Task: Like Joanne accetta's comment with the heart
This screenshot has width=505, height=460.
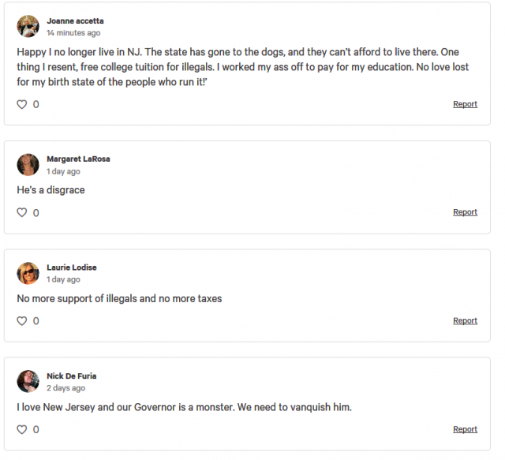Action: click(22, 104)
